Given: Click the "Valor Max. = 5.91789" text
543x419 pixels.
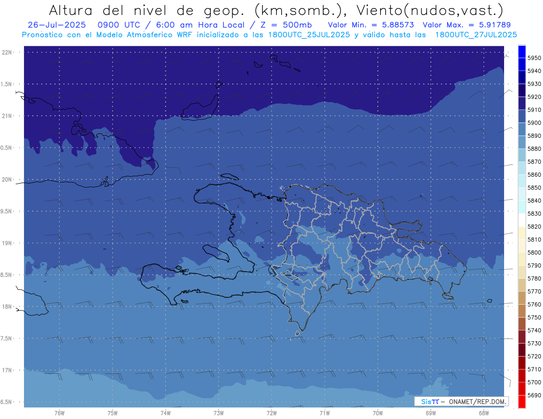Looking at the screenshot, I should tap(467, 25).
